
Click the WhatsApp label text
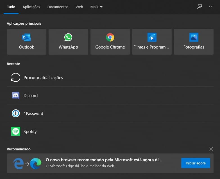[x=68, y=47]
